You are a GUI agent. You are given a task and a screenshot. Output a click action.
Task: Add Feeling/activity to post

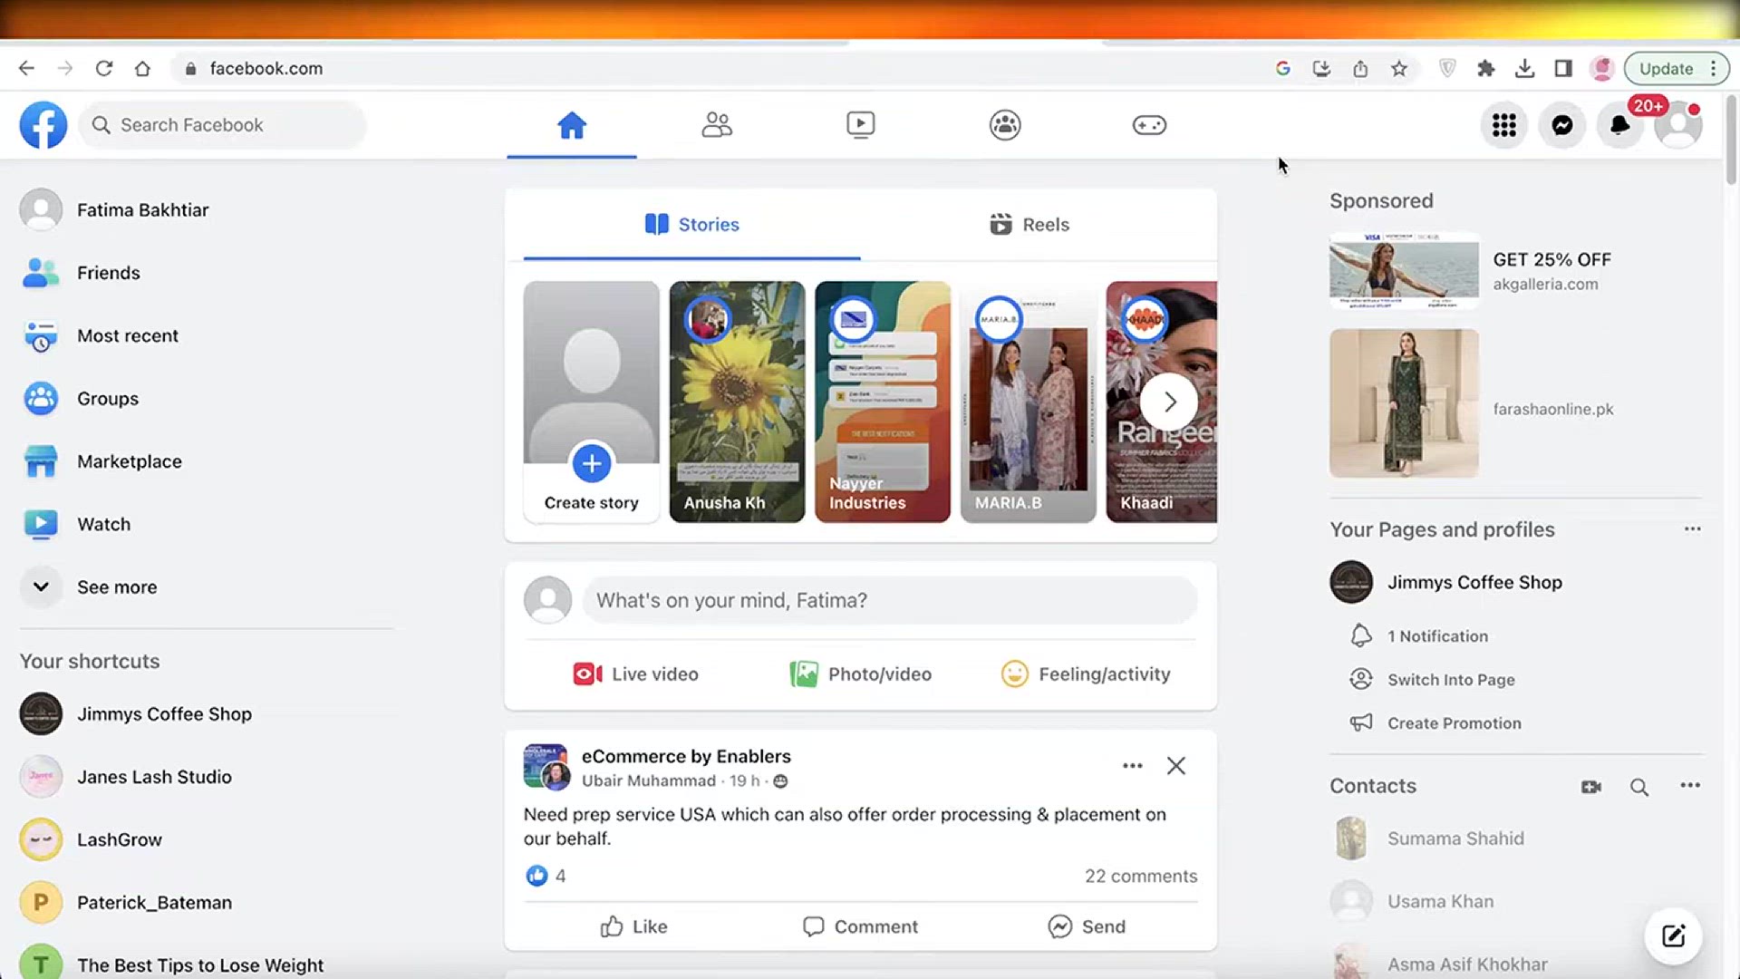[x=1086, y=674]
